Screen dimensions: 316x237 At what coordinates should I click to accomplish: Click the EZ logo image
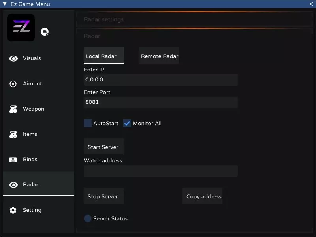click(21, 28)
